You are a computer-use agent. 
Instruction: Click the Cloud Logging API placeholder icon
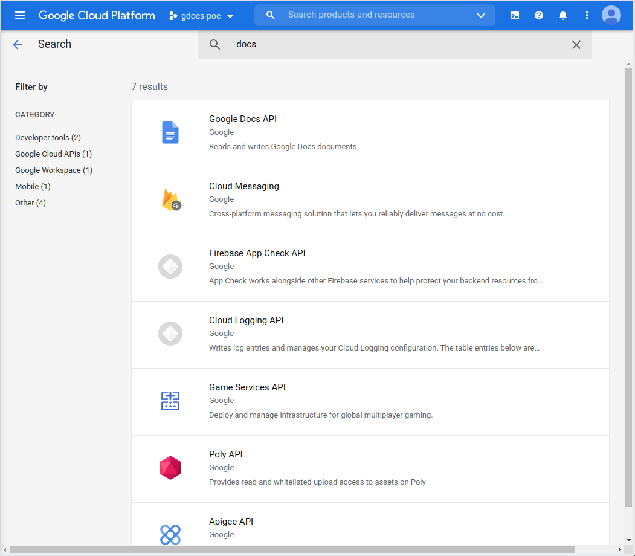pos(170,334)
